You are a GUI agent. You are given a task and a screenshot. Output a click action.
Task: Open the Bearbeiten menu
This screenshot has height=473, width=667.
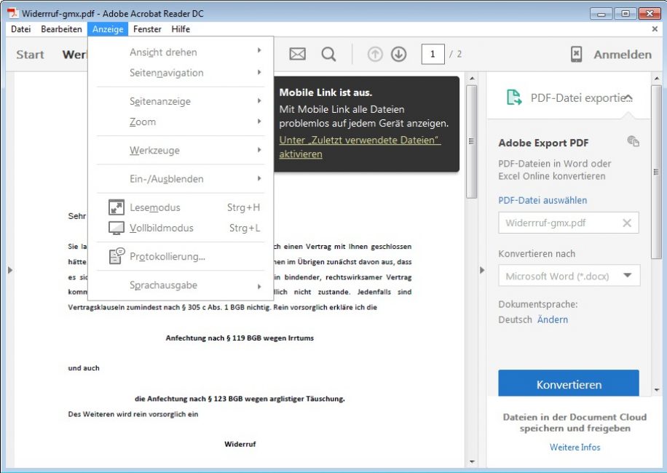(x=61, y=29)
